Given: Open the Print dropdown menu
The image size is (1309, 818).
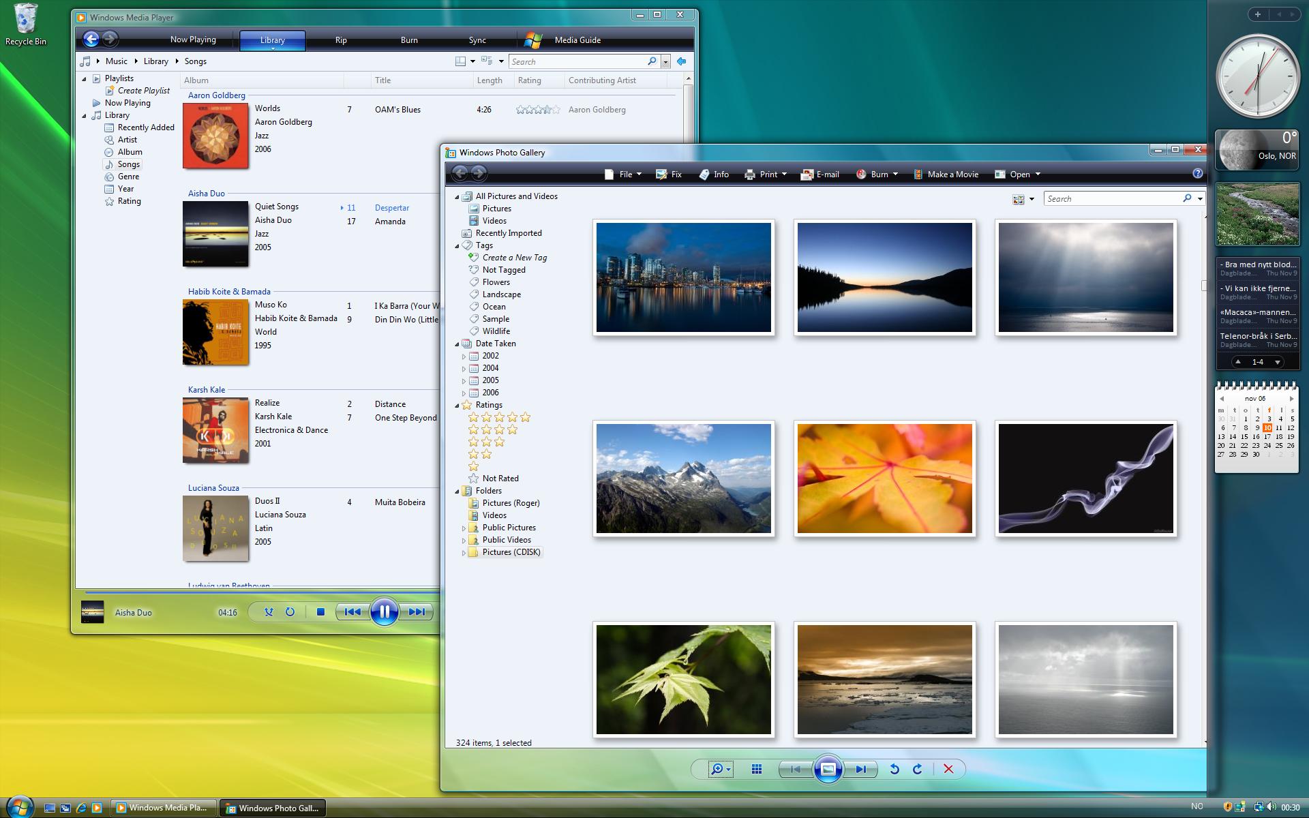Looking at the screenshot, I should pyautogui.click(x=766, y=175).
